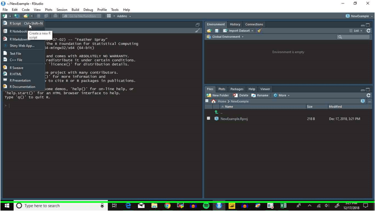Click Delete button in Files pane

click(x=241, y=95)
